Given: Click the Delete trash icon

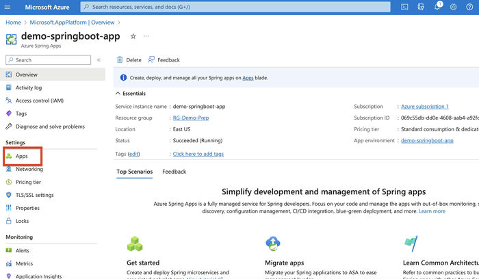Looking at the screenshot, I should tap(120, 59).
